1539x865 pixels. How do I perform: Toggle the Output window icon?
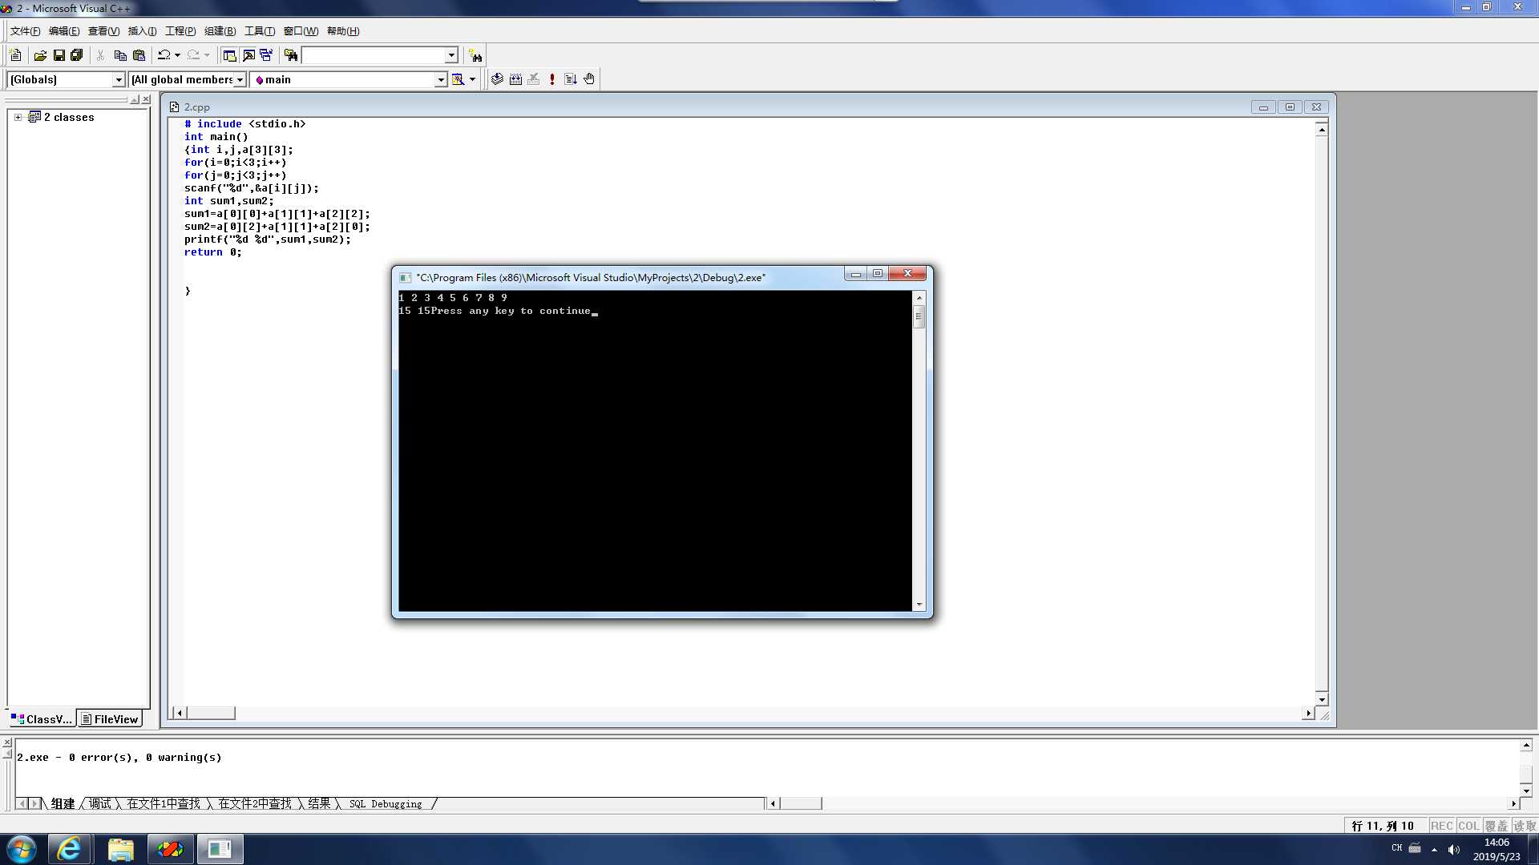tap(248, 55)
